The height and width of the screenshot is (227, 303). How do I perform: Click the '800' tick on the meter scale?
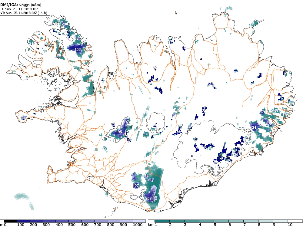pyautogui.click(x=111, y=225)
